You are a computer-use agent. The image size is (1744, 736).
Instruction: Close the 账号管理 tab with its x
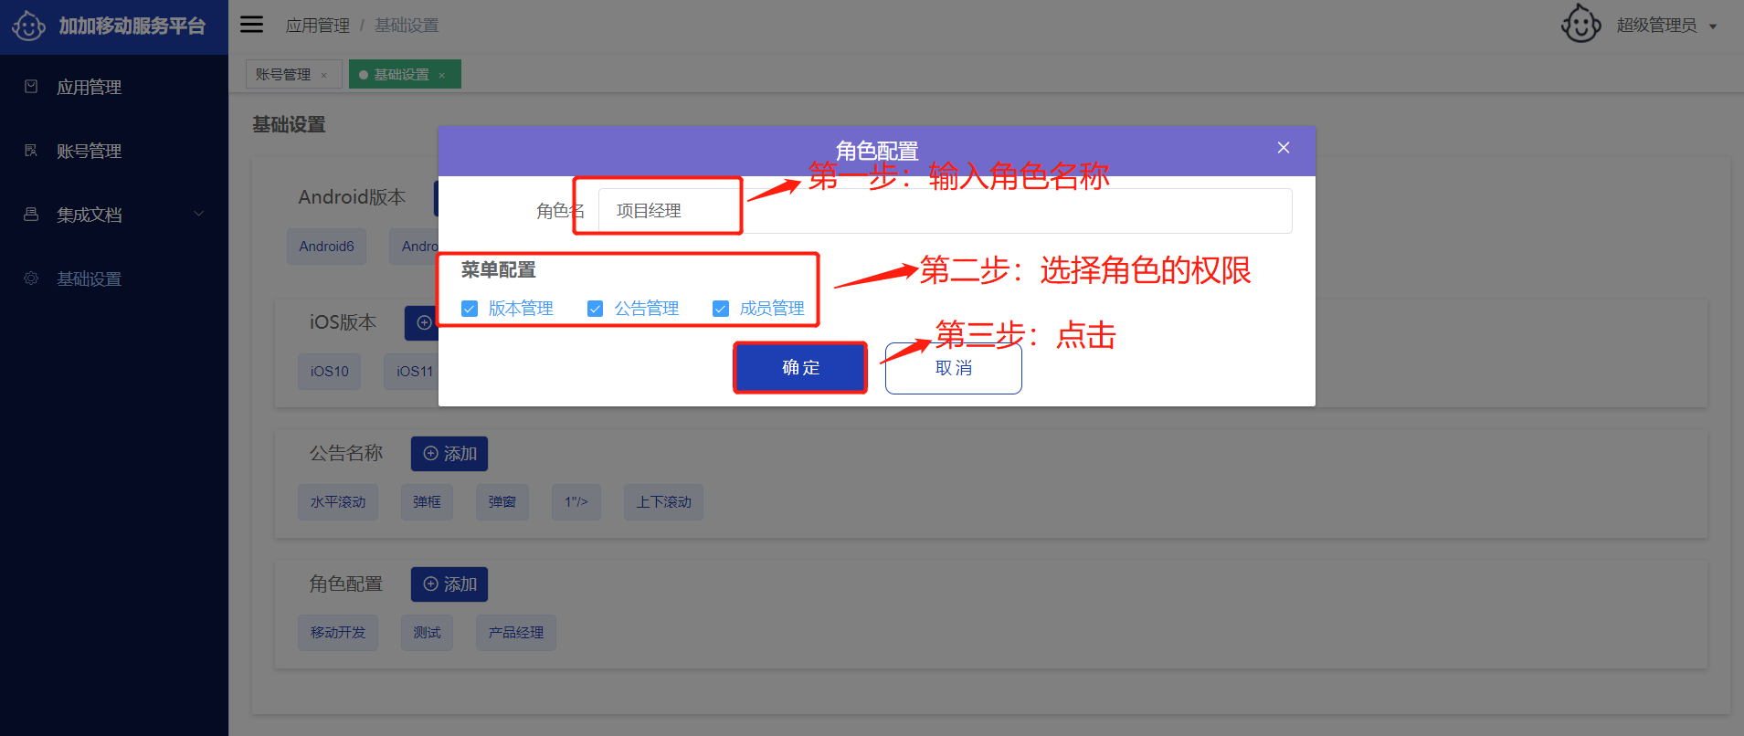pyautogui.click(x=324, y=75)
